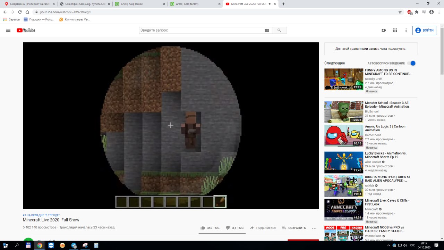Open Chrome media controls icon
Screen dimensions: 444x250
pyautogui.click(x=424, y=12)
